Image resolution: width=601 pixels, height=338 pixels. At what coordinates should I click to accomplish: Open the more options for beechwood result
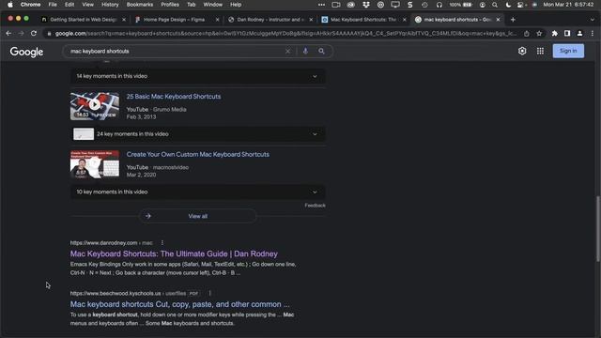209,294
